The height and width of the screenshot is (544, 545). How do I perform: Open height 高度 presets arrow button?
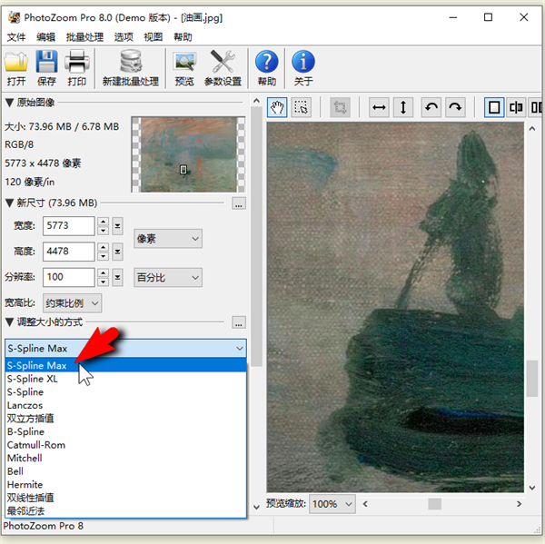[117, 252]
